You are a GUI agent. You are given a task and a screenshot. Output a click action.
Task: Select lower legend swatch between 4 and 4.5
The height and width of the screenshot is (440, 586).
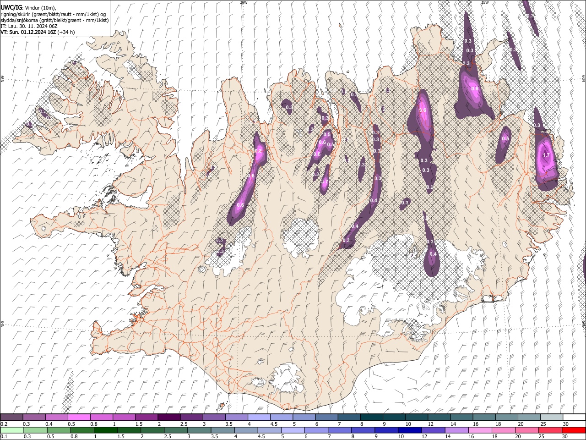coord(246,430)
